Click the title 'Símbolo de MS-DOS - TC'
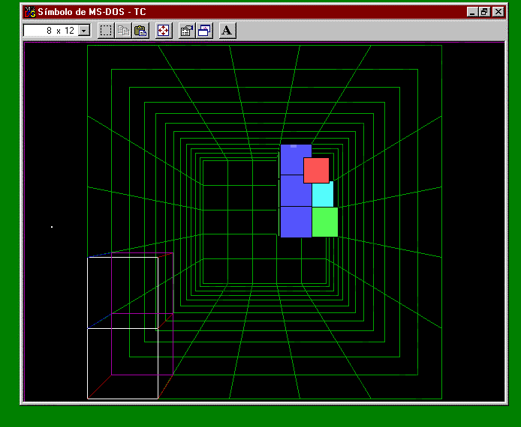This screenshot has height=427, width=521. 92,12
